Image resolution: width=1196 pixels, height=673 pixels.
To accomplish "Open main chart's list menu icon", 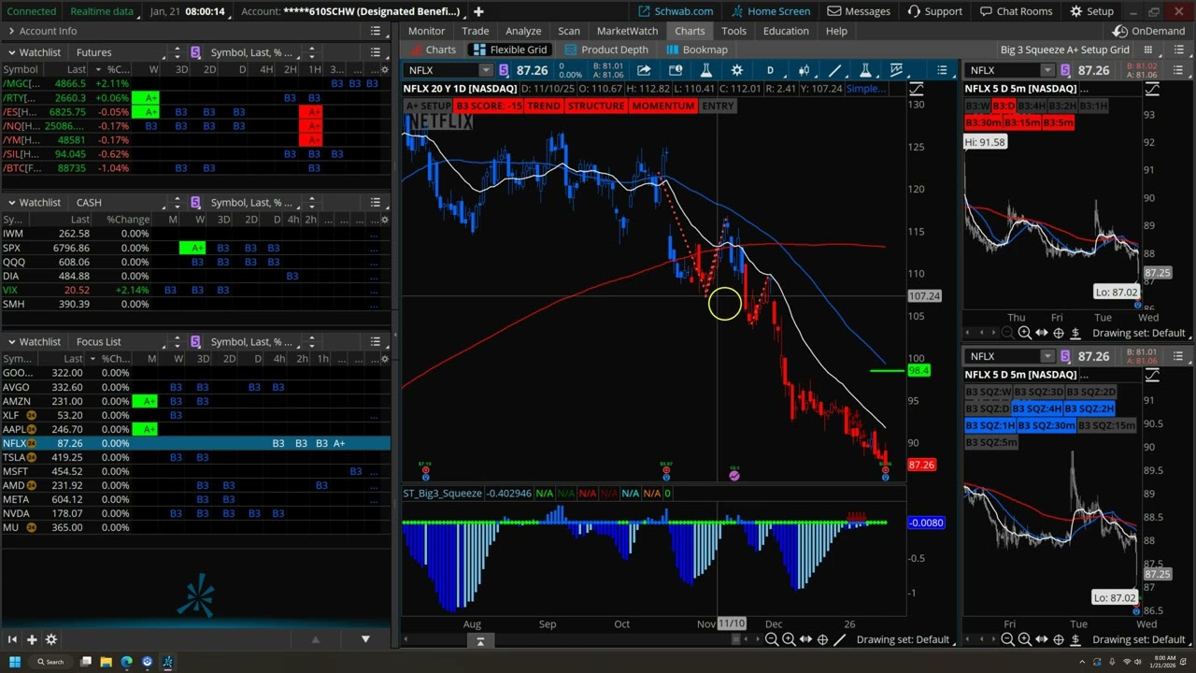I will 942,70.
